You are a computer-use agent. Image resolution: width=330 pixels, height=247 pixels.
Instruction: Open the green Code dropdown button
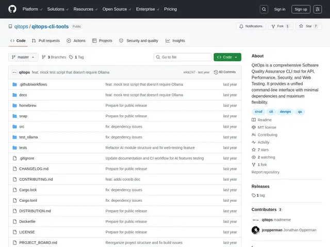point(227,57)
